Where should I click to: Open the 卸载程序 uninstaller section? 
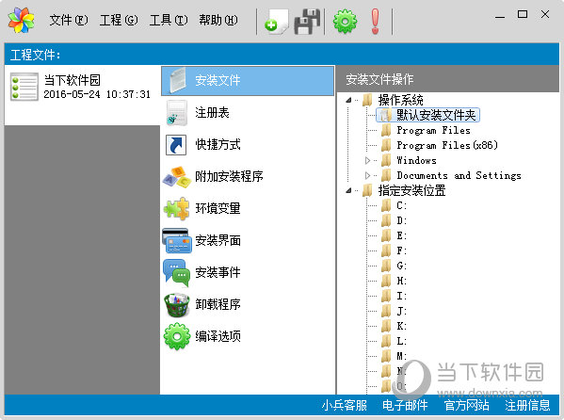[x=248, y=304]
